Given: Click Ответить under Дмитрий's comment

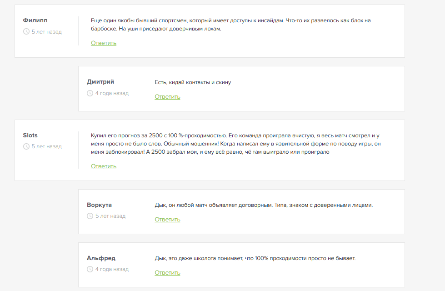Looking at the screenshot, I should (167, 96).
